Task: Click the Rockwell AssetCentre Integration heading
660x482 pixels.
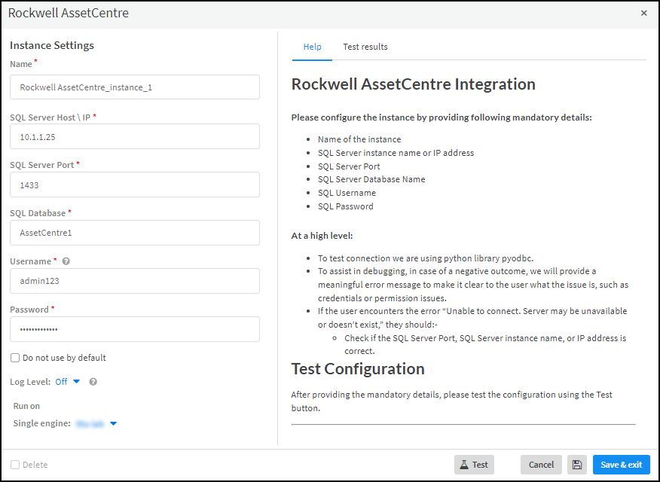Action: 413,84
